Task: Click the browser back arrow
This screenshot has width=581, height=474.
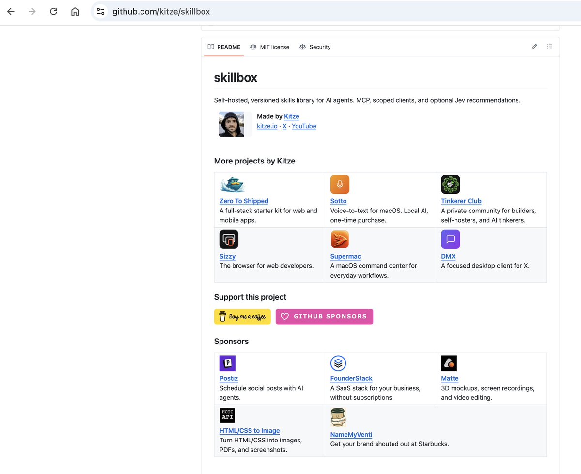Action: tap(11, 12)
